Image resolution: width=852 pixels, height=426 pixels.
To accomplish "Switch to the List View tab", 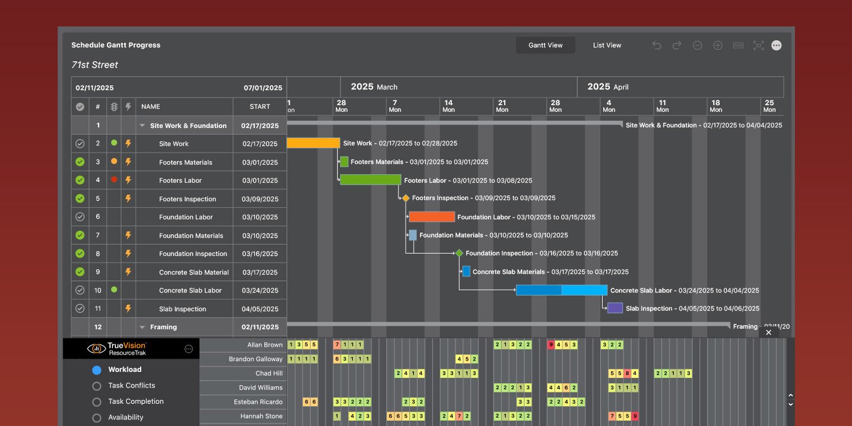I will [607, 45].
